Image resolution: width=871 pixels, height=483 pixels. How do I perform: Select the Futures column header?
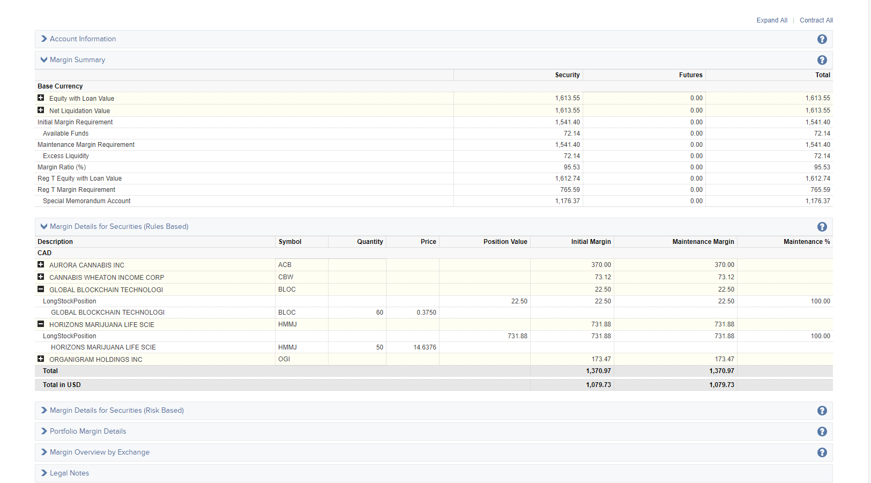(x=690, y=75)
